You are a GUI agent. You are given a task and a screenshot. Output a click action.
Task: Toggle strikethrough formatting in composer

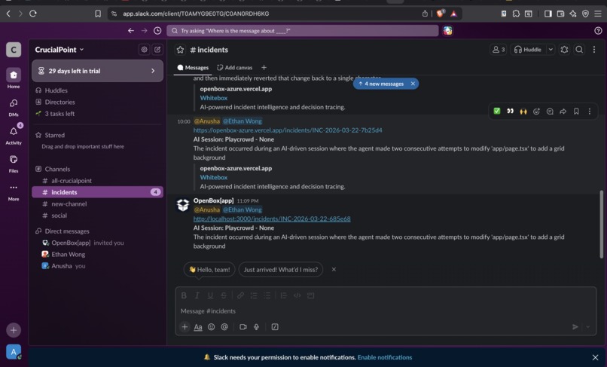(x=224, y=295)
